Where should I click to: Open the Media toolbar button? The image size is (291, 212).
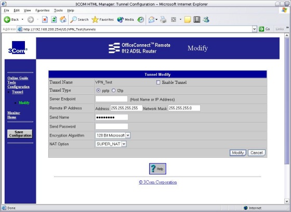coord(125,19)
